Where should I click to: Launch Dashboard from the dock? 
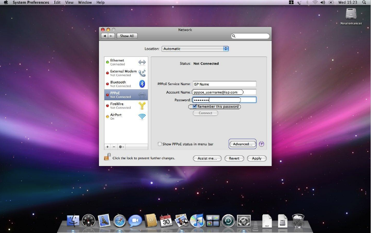pos(88,221)
